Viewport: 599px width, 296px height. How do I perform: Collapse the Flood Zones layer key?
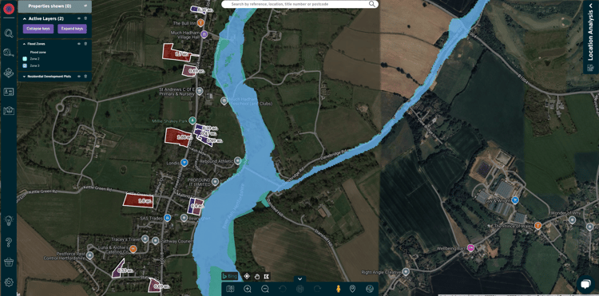[x=25, y=44]
